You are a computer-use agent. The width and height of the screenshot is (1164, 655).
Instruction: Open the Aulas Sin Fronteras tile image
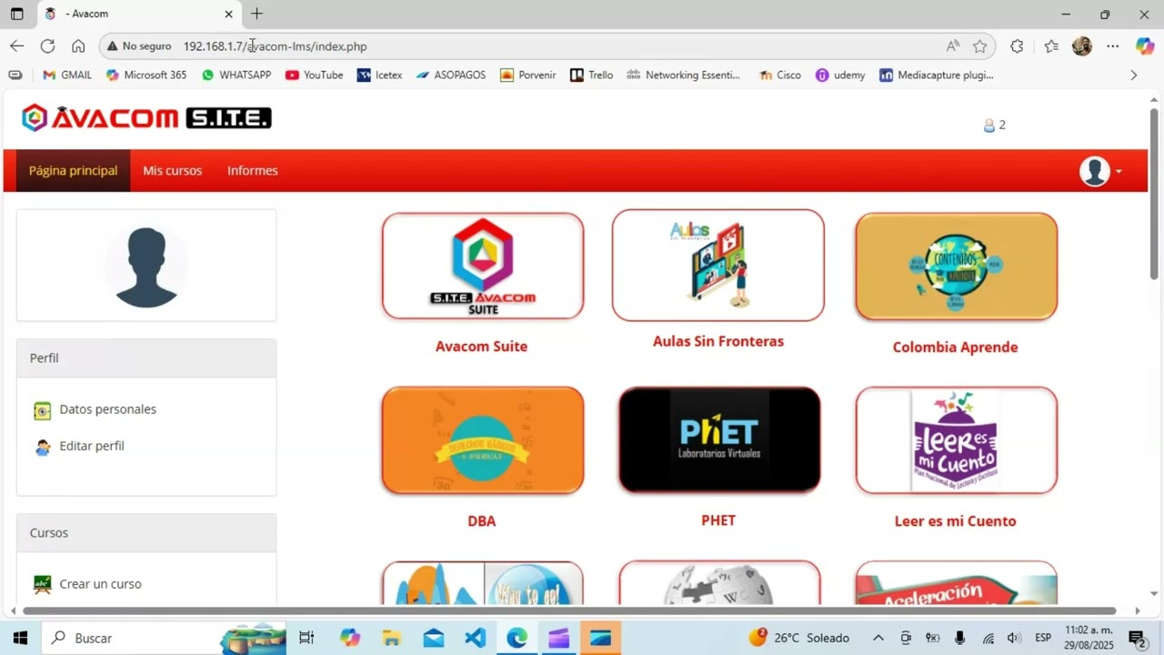click(x=718, y=265)
